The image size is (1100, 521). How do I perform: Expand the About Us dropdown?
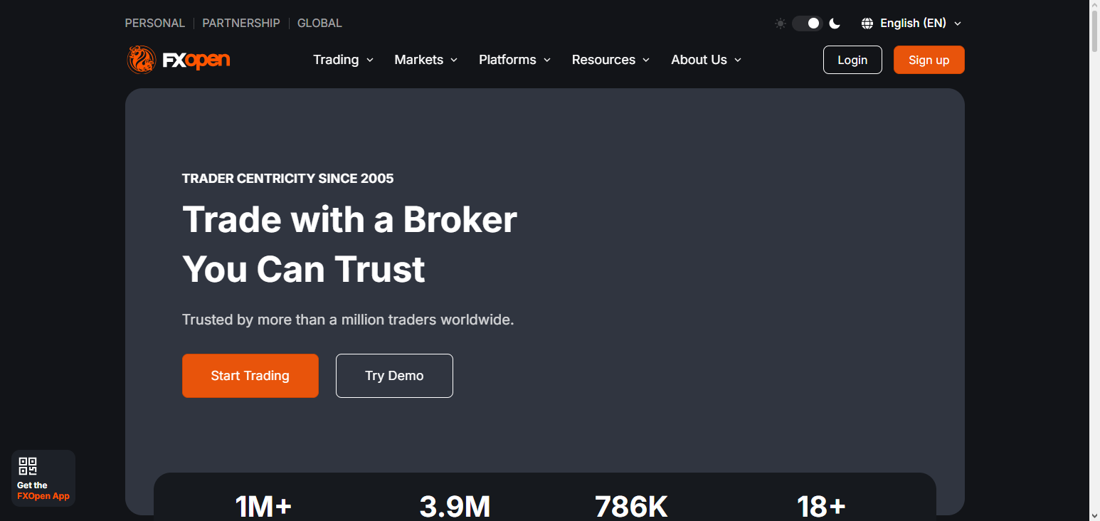707,60
